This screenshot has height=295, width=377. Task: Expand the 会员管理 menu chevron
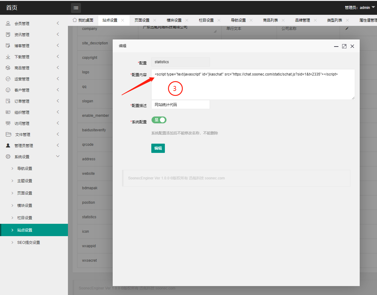pos(58,23)
